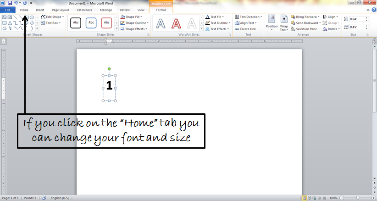This screenshot has height=201, width=377.
Task: Minimize the ribbon with the caret icon
Action: pyautogui.click(x=368, y=10)
